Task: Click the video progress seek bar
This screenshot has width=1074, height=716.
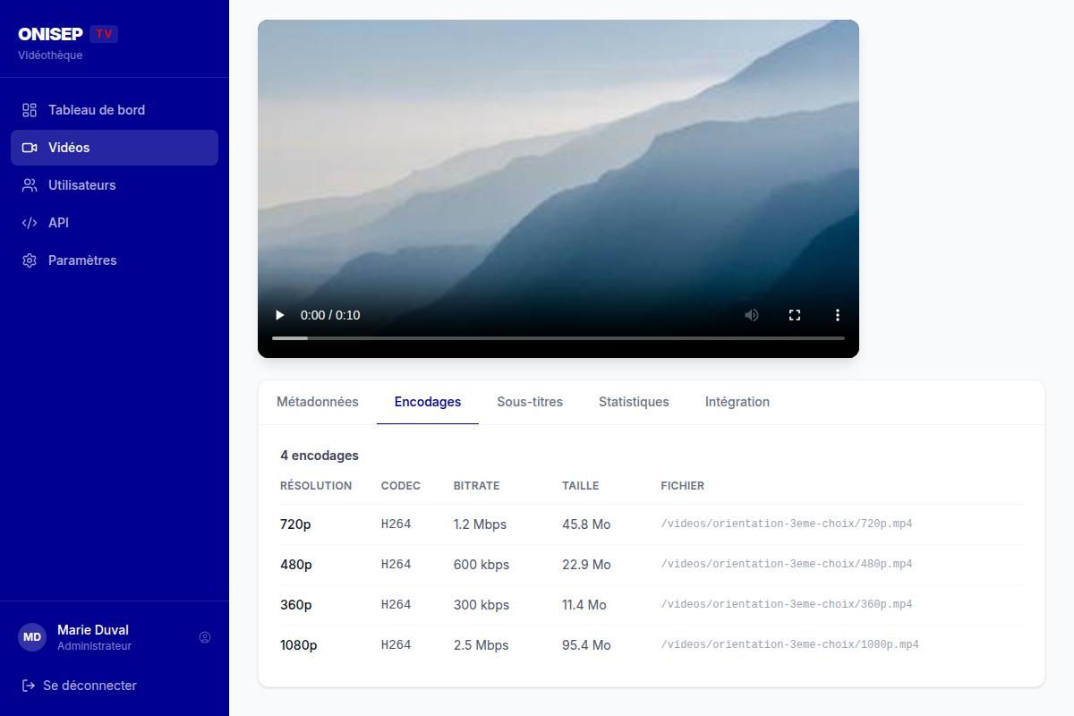Action: click(558, 338)
